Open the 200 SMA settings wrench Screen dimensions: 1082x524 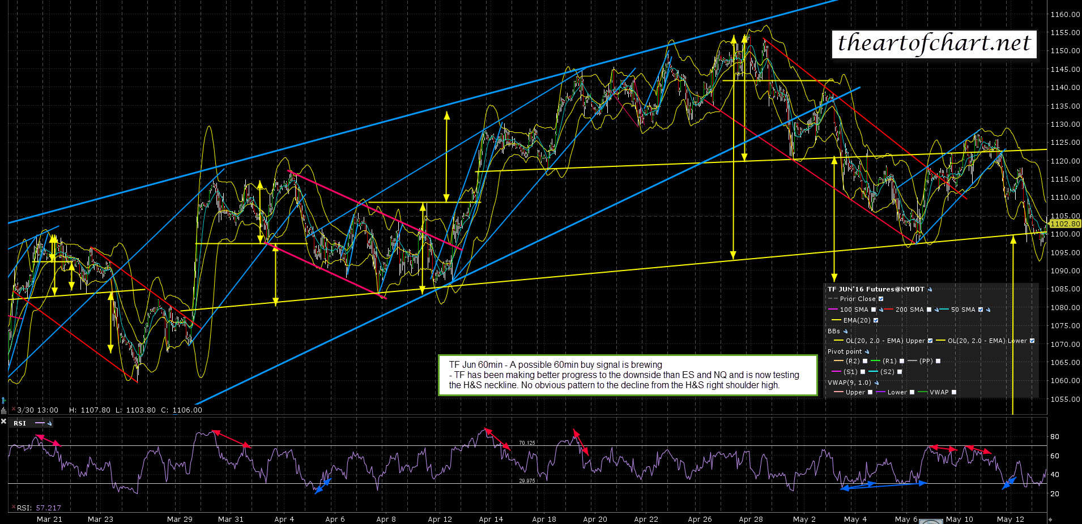pos(936,310)
